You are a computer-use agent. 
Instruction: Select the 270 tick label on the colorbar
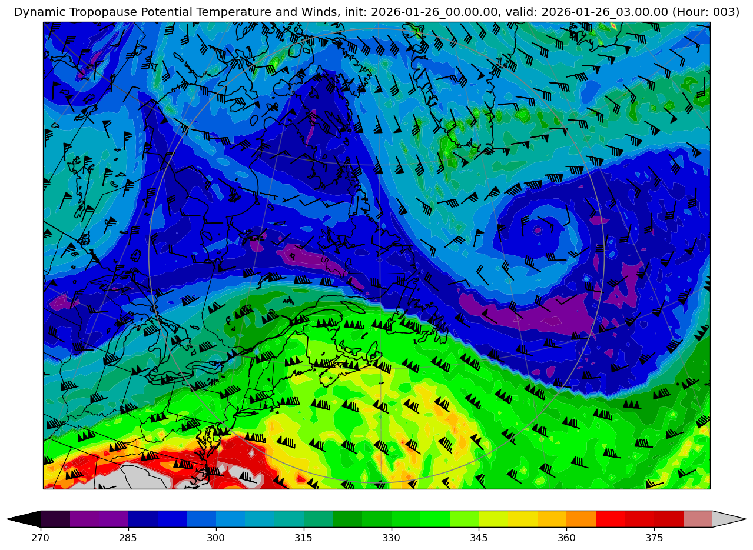[x=41, y=538]
